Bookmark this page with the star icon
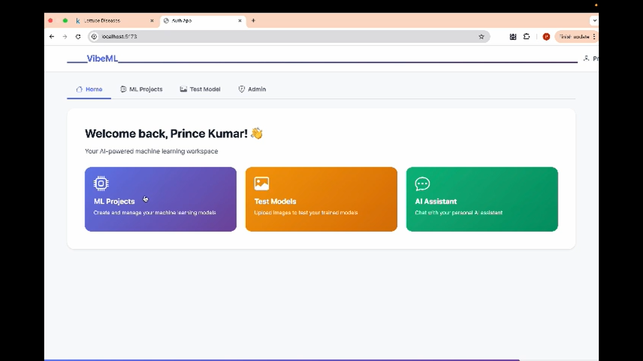The width and height of the screenshot is (643, 361). pos(481,37)
